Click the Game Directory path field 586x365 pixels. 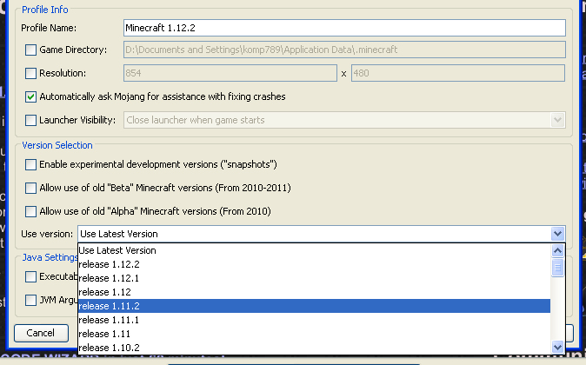[344, 50]
